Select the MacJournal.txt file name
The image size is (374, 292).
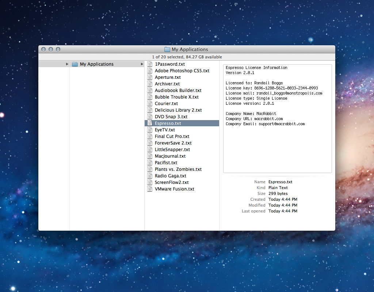(x=170, y=156)
